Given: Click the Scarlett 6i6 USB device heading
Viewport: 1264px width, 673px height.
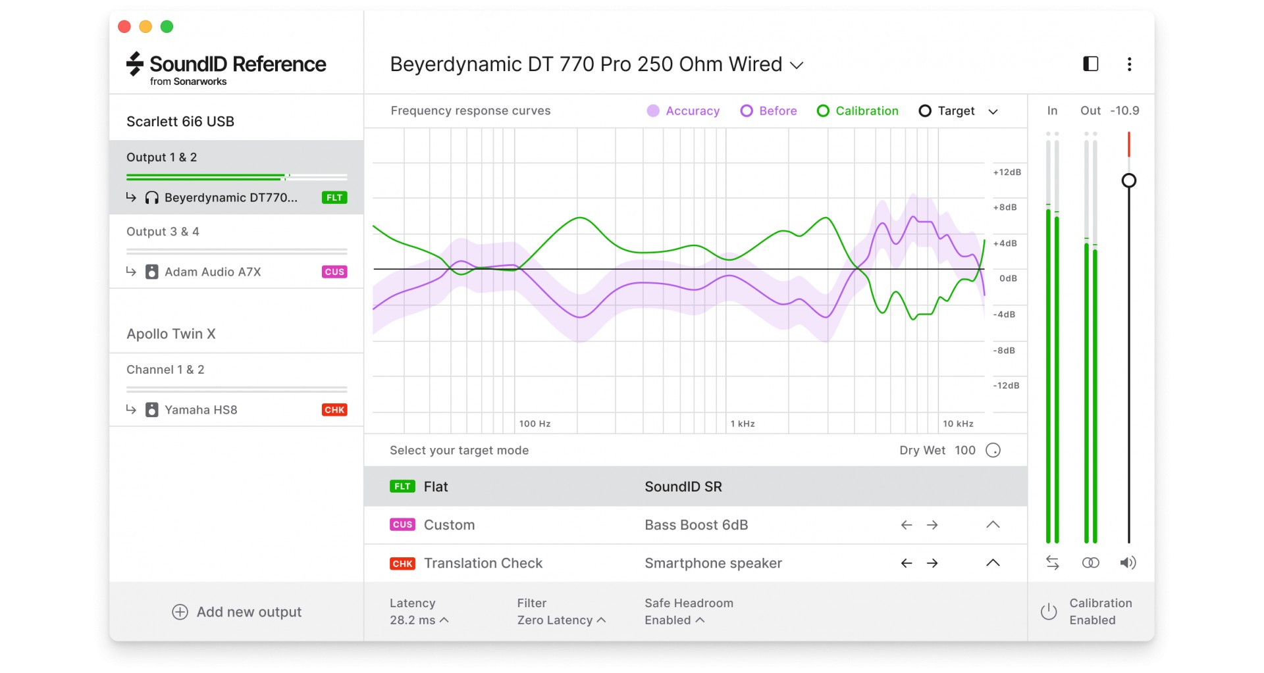Looking at the screenshot, I should 180,122.
